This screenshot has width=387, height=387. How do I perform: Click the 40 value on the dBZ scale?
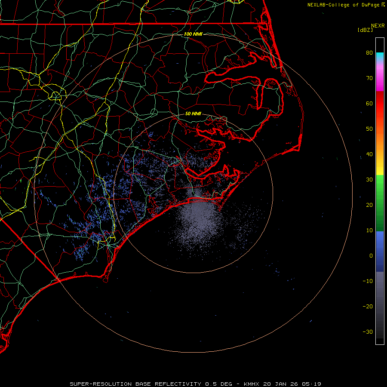369,154
